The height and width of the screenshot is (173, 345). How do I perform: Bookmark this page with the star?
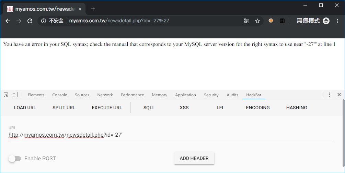(257, 21)
